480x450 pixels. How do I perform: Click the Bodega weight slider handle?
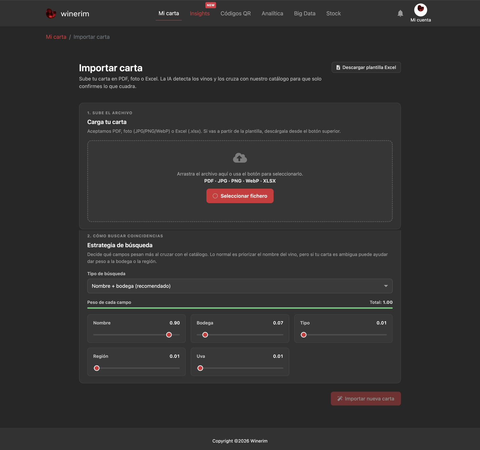(205, 335)
